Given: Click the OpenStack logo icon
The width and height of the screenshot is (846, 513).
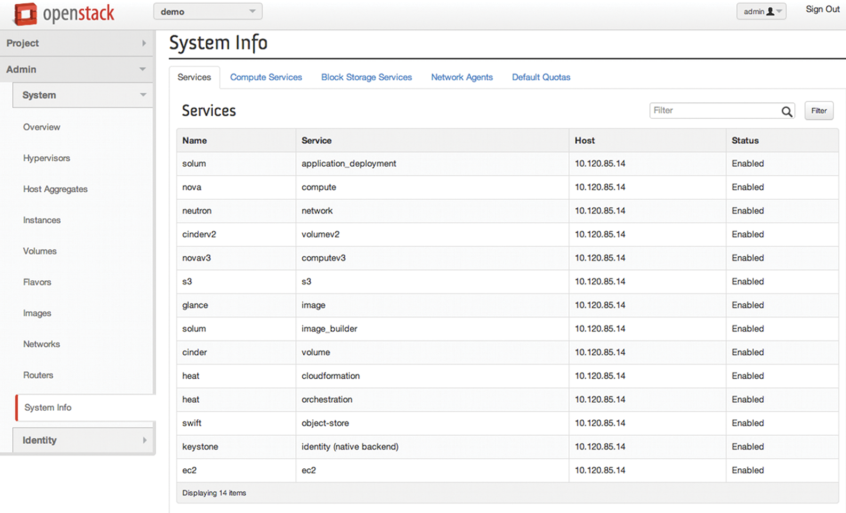Looking at the screenshot, I should click(x=26, y=14).
